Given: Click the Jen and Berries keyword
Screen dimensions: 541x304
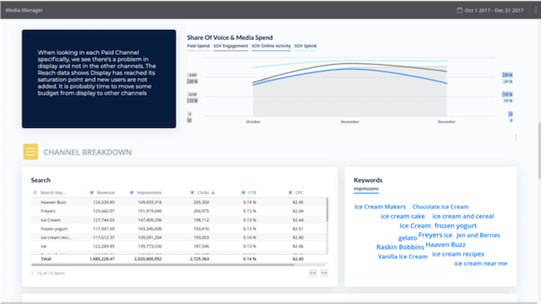Looking at the screenshot, I should (478, 235).
